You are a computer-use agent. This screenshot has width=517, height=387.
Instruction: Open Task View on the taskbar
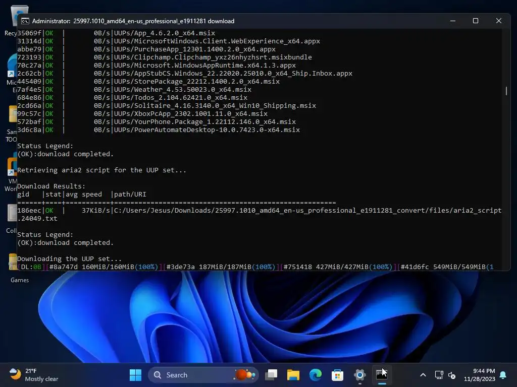pos(271,375)
